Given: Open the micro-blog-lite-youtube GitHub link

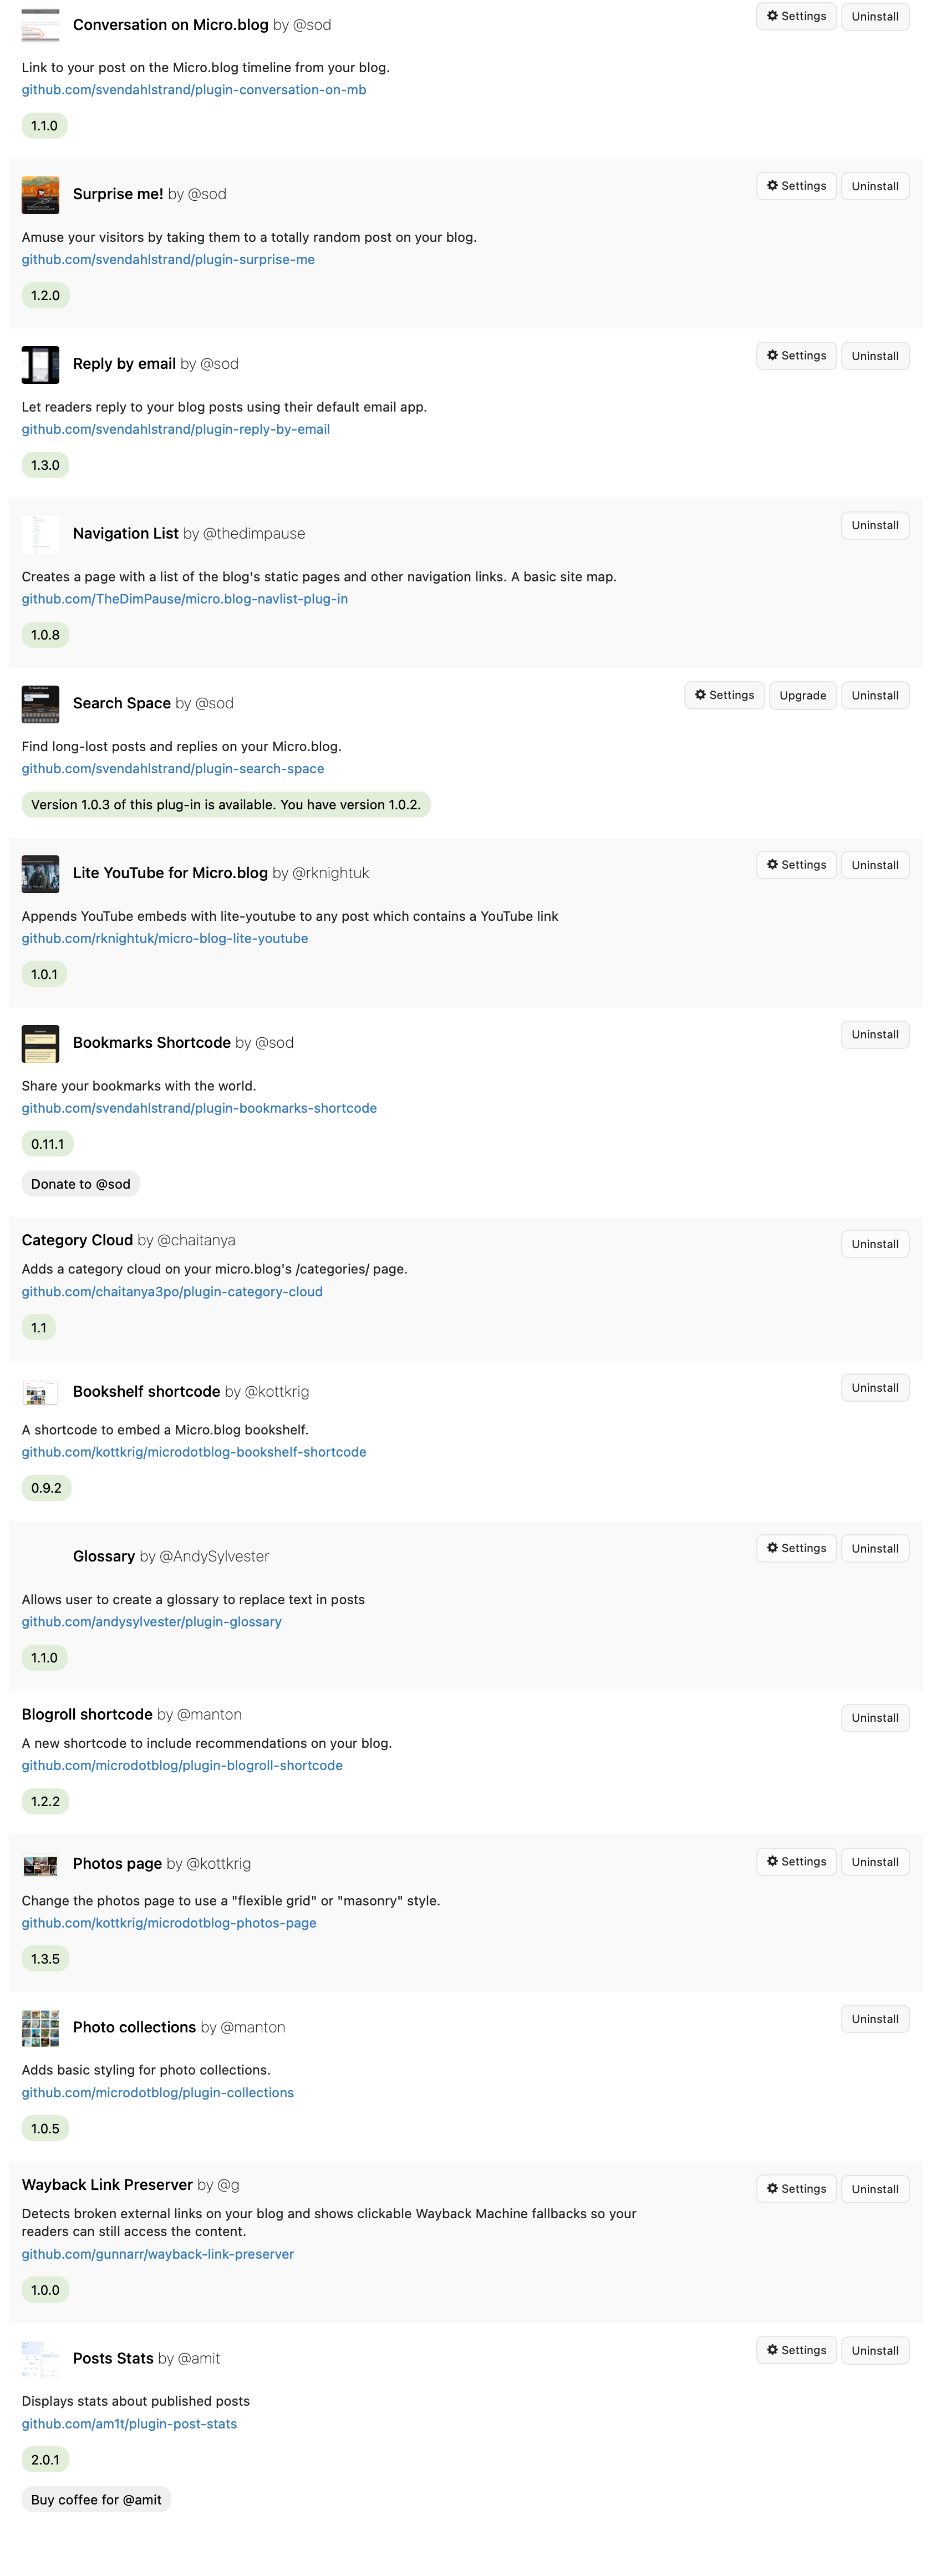Looking at the screenshot, I should (x=165, y=939).
